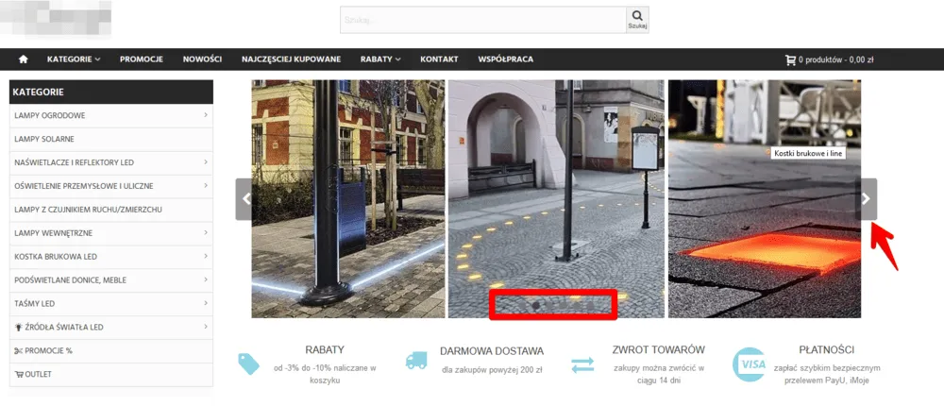Go to the KONTAKT page
This screenshot has width=944, height=406.
tap(439, 59)
